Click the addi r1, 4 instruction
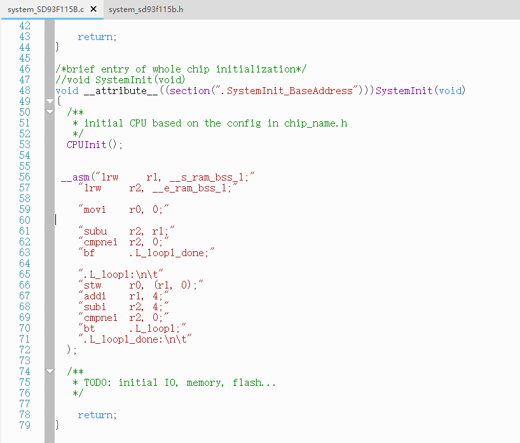Image resolution: width=520 pixels, height=443 pixels. [x=123, y=296]
